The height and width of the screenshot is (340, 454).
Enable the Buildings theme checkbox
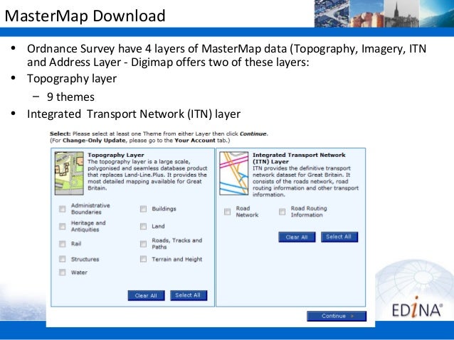coord(143,209)
